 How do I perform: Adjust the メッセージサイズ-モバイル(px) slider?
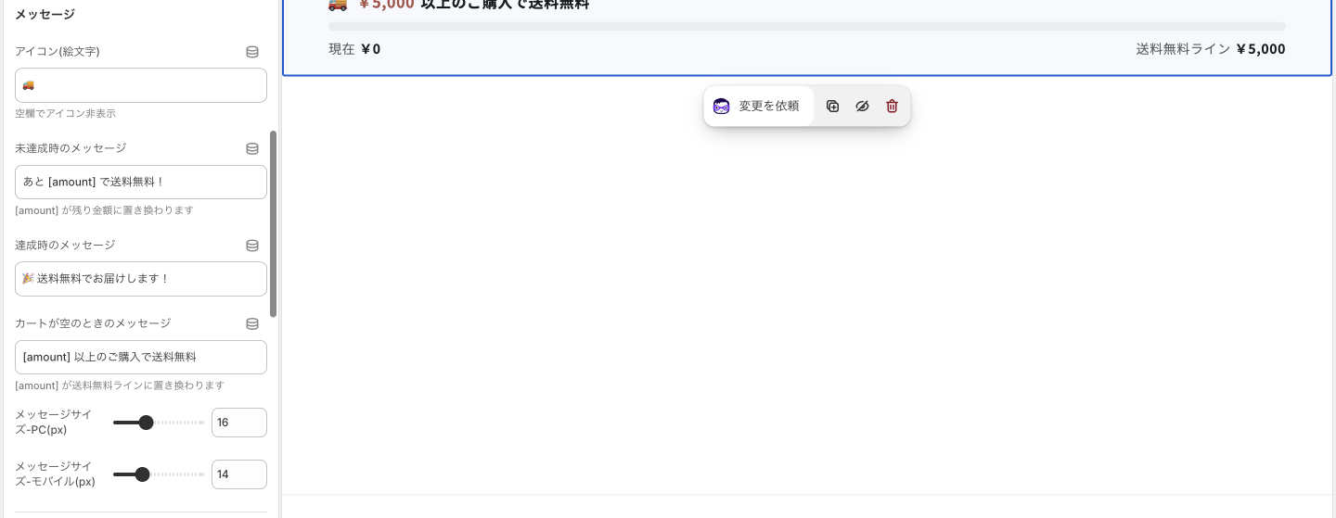[x=158, y=474]
